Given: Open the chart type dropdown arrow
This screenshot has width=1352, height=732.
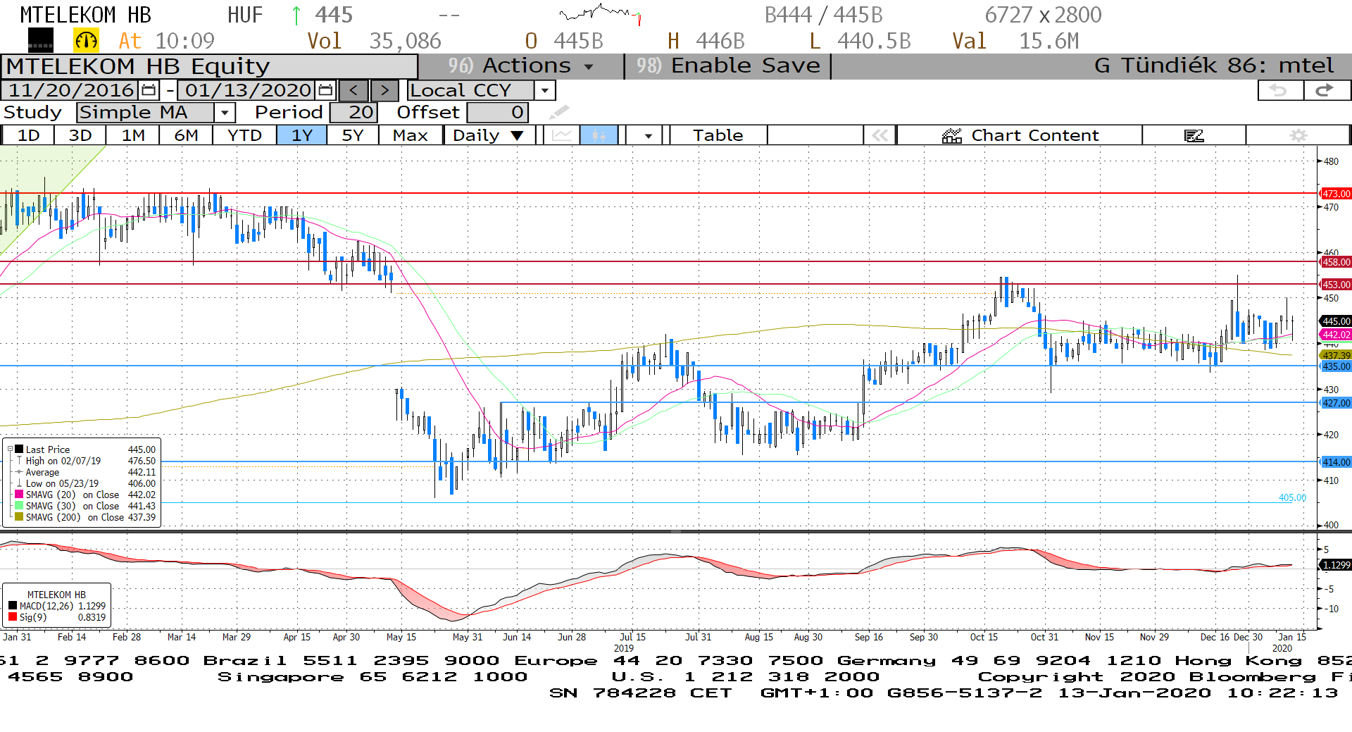Looking at the screenshot, I should pos(648,135).
